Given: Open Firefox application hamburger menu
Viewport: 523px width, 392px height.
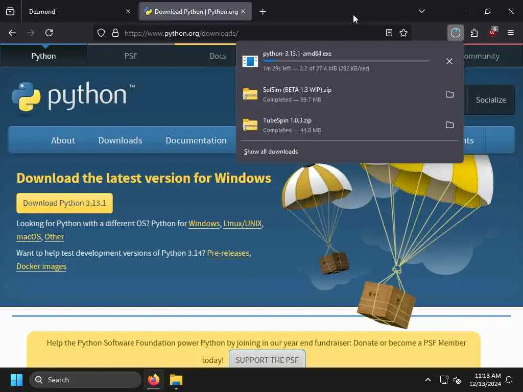Looking at the screenshot, I should click(511, 33).
